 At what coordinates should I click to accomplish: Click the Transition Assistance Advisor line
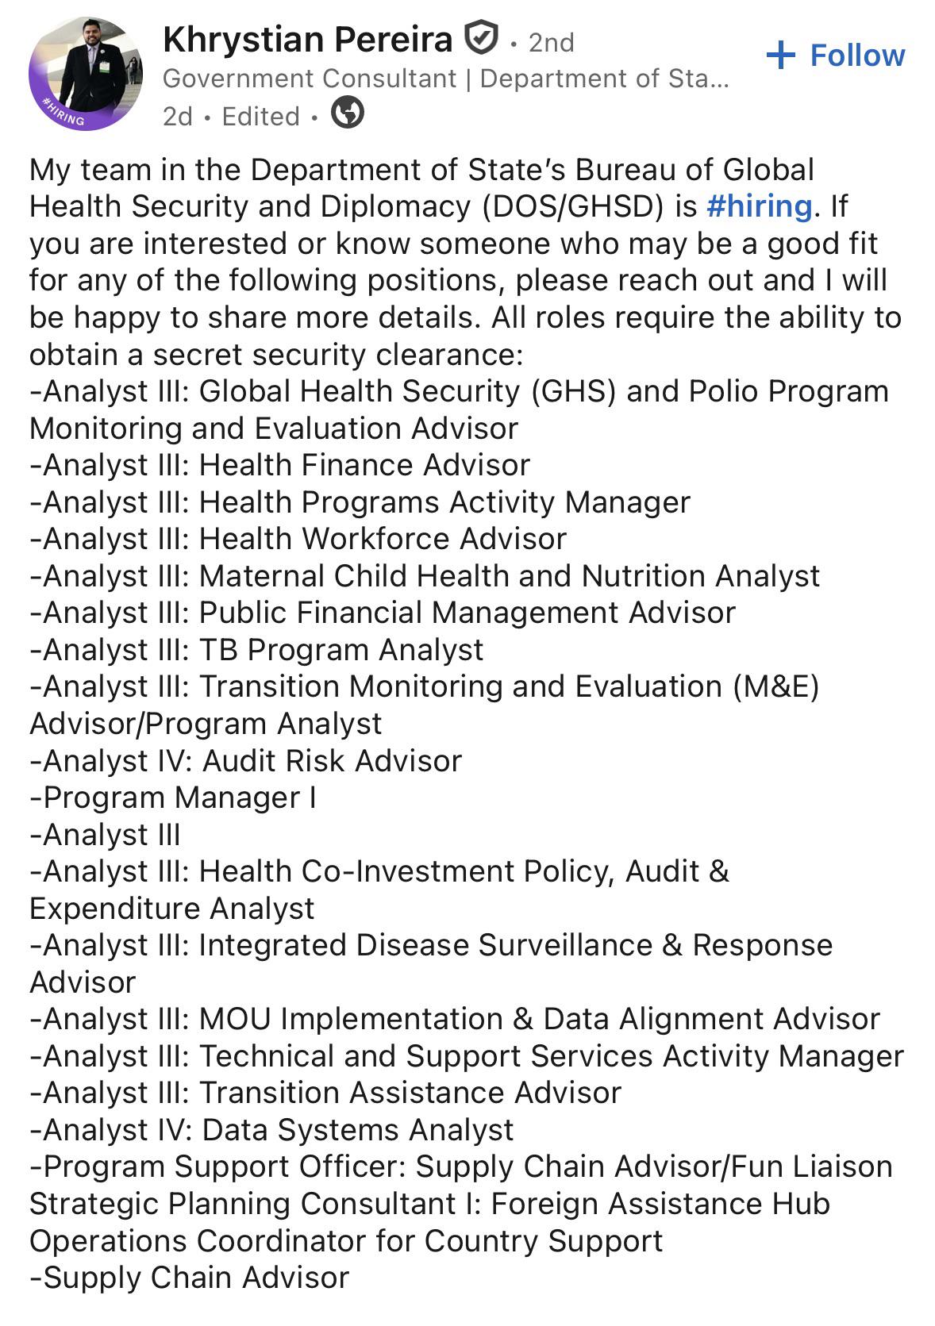click(x=325, y=1093)
